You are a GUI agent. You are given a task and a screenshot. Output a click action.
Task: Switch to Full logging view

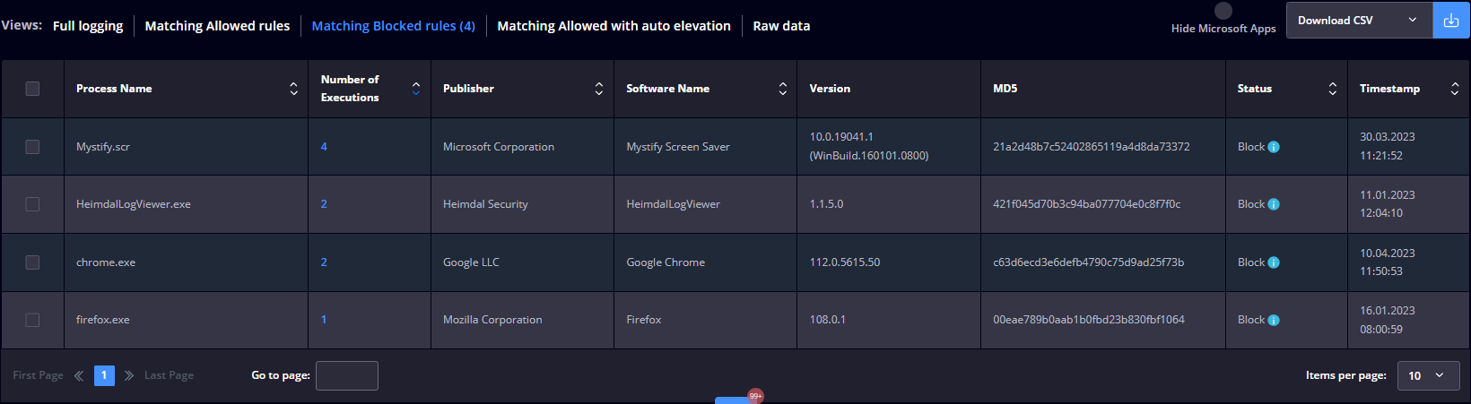click(88, 26)
